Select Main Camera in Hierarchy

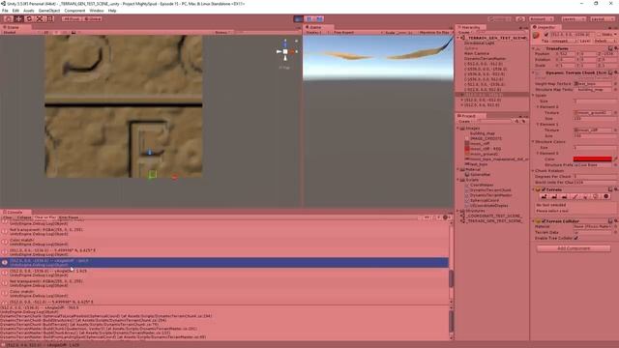(477, 53)
